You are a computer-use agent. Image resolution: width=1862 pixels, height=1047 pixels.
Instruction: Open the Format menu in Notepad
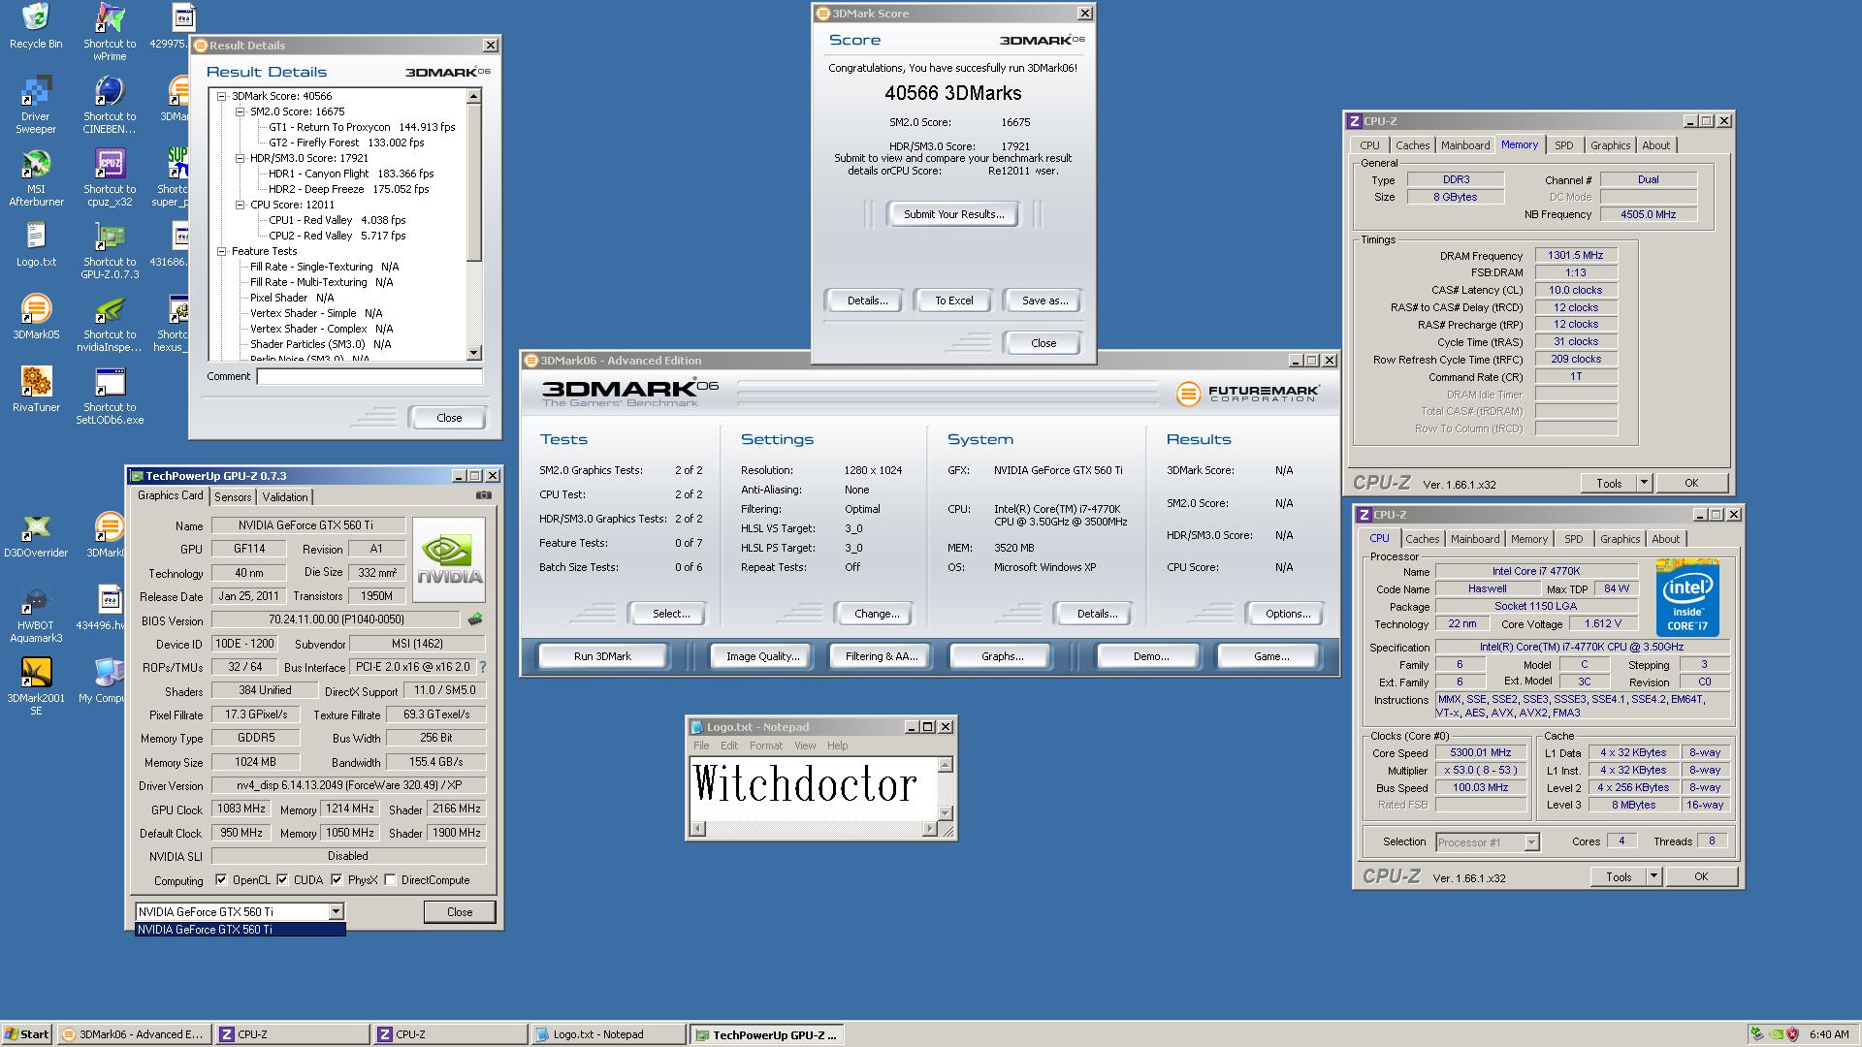tap(765, 746)
